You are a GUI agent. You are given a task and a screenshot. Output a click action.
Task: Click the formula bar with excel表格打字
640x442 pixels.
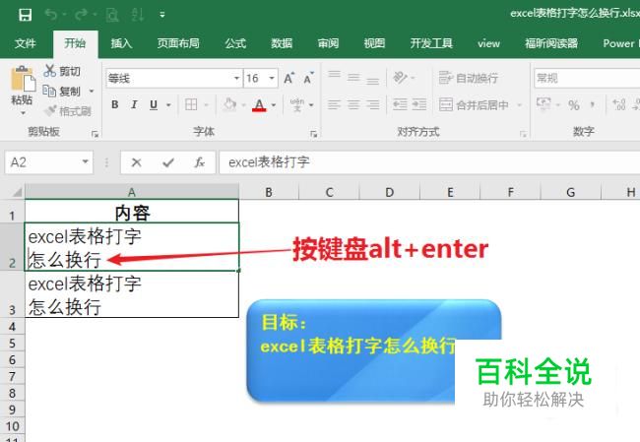(429, 162)
